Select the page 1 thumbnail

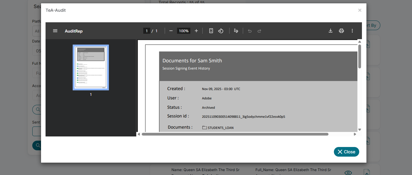91,67
